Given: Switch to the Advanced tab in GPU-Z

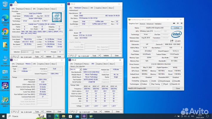Looking at the screenshot, I should coord(150,24).
